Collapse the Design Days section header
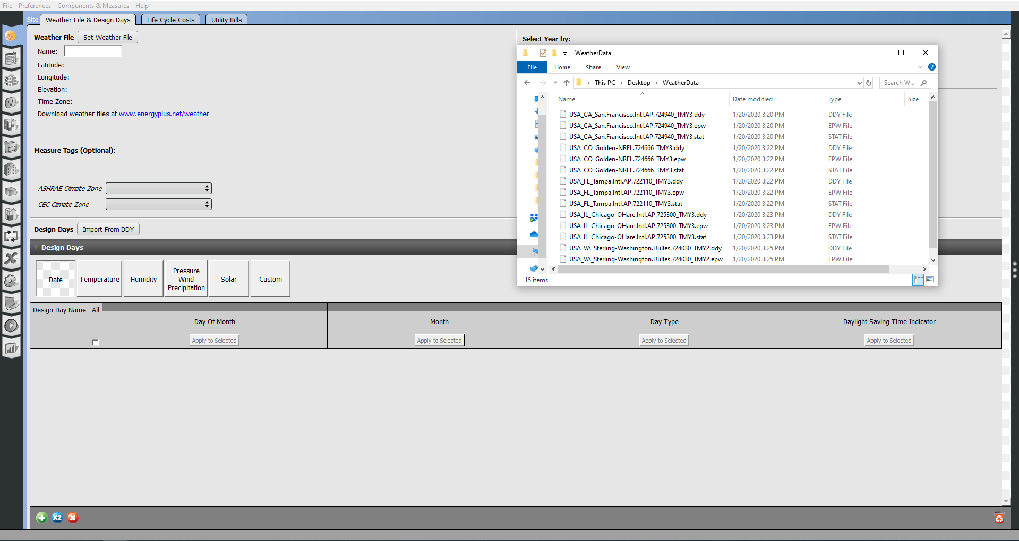Image resolution: width=1019 pixels, height=541 pixels. tap(36, 247)
